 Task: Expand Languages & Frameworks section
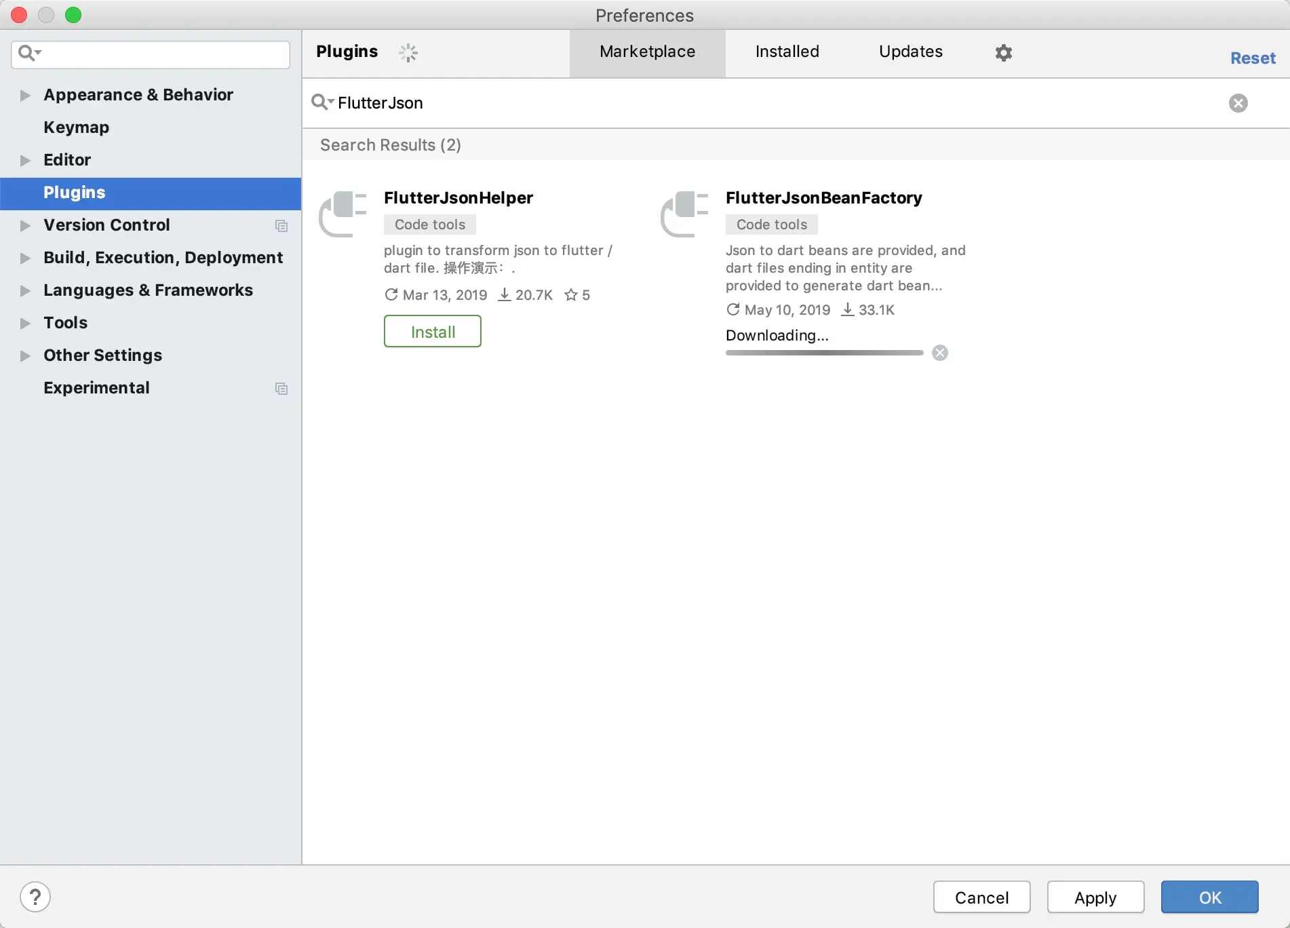pyautogui.click(x=25, y=290)
